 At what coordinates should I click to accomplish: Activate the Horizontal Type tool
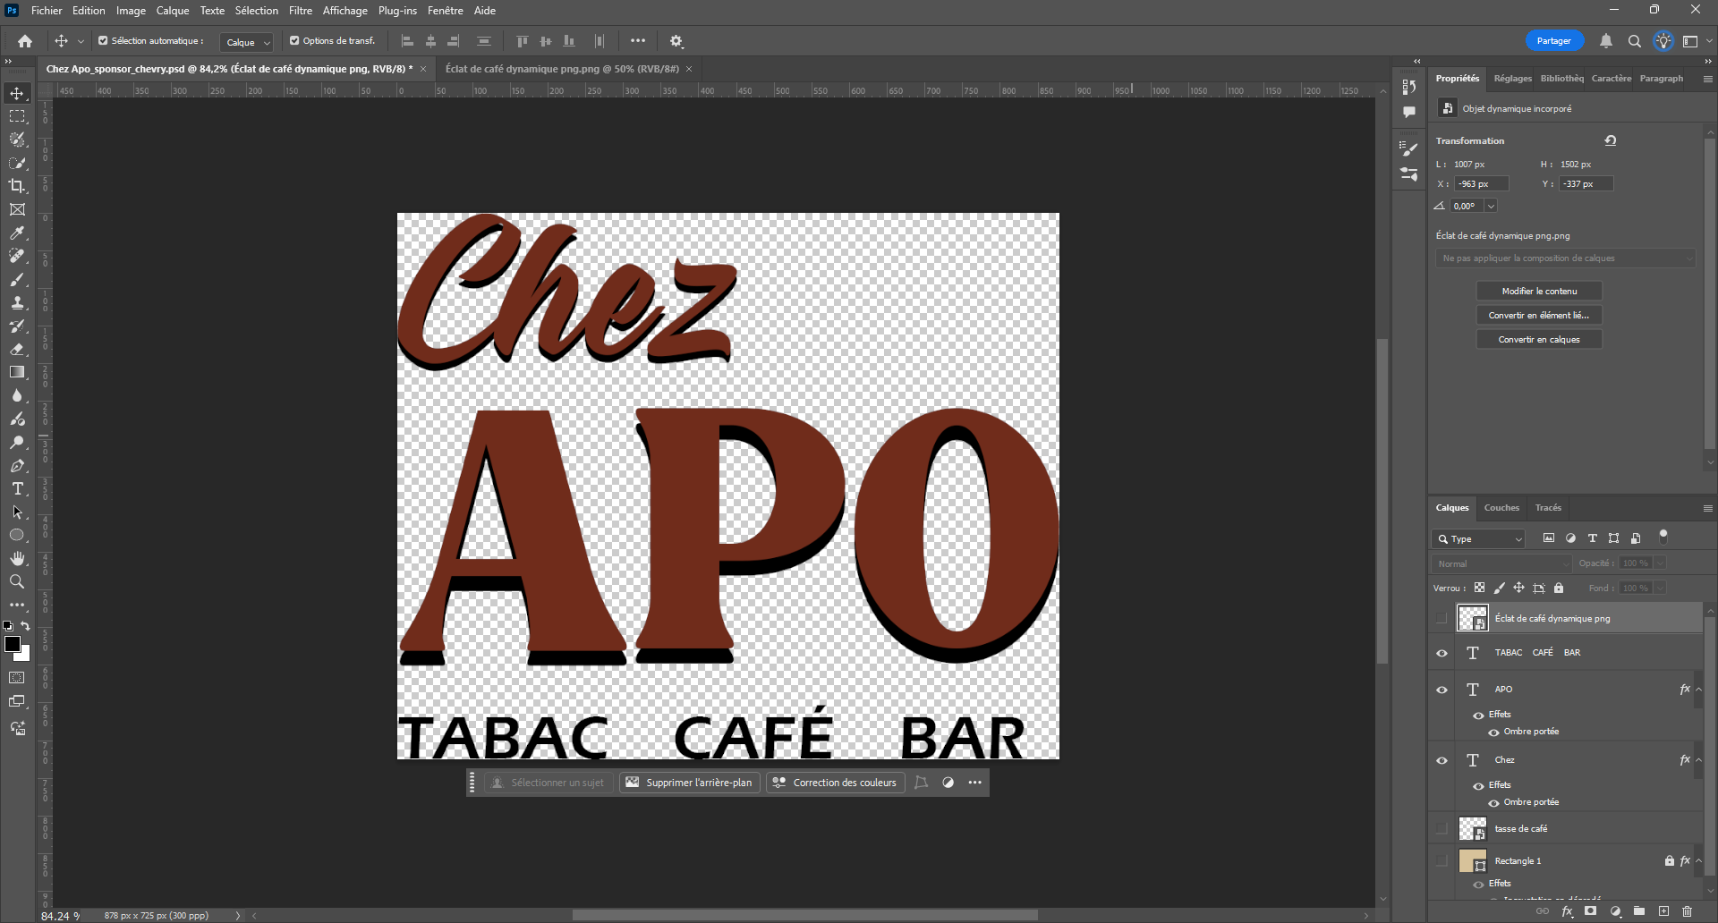pyautogui.click(x=17, y=488)
